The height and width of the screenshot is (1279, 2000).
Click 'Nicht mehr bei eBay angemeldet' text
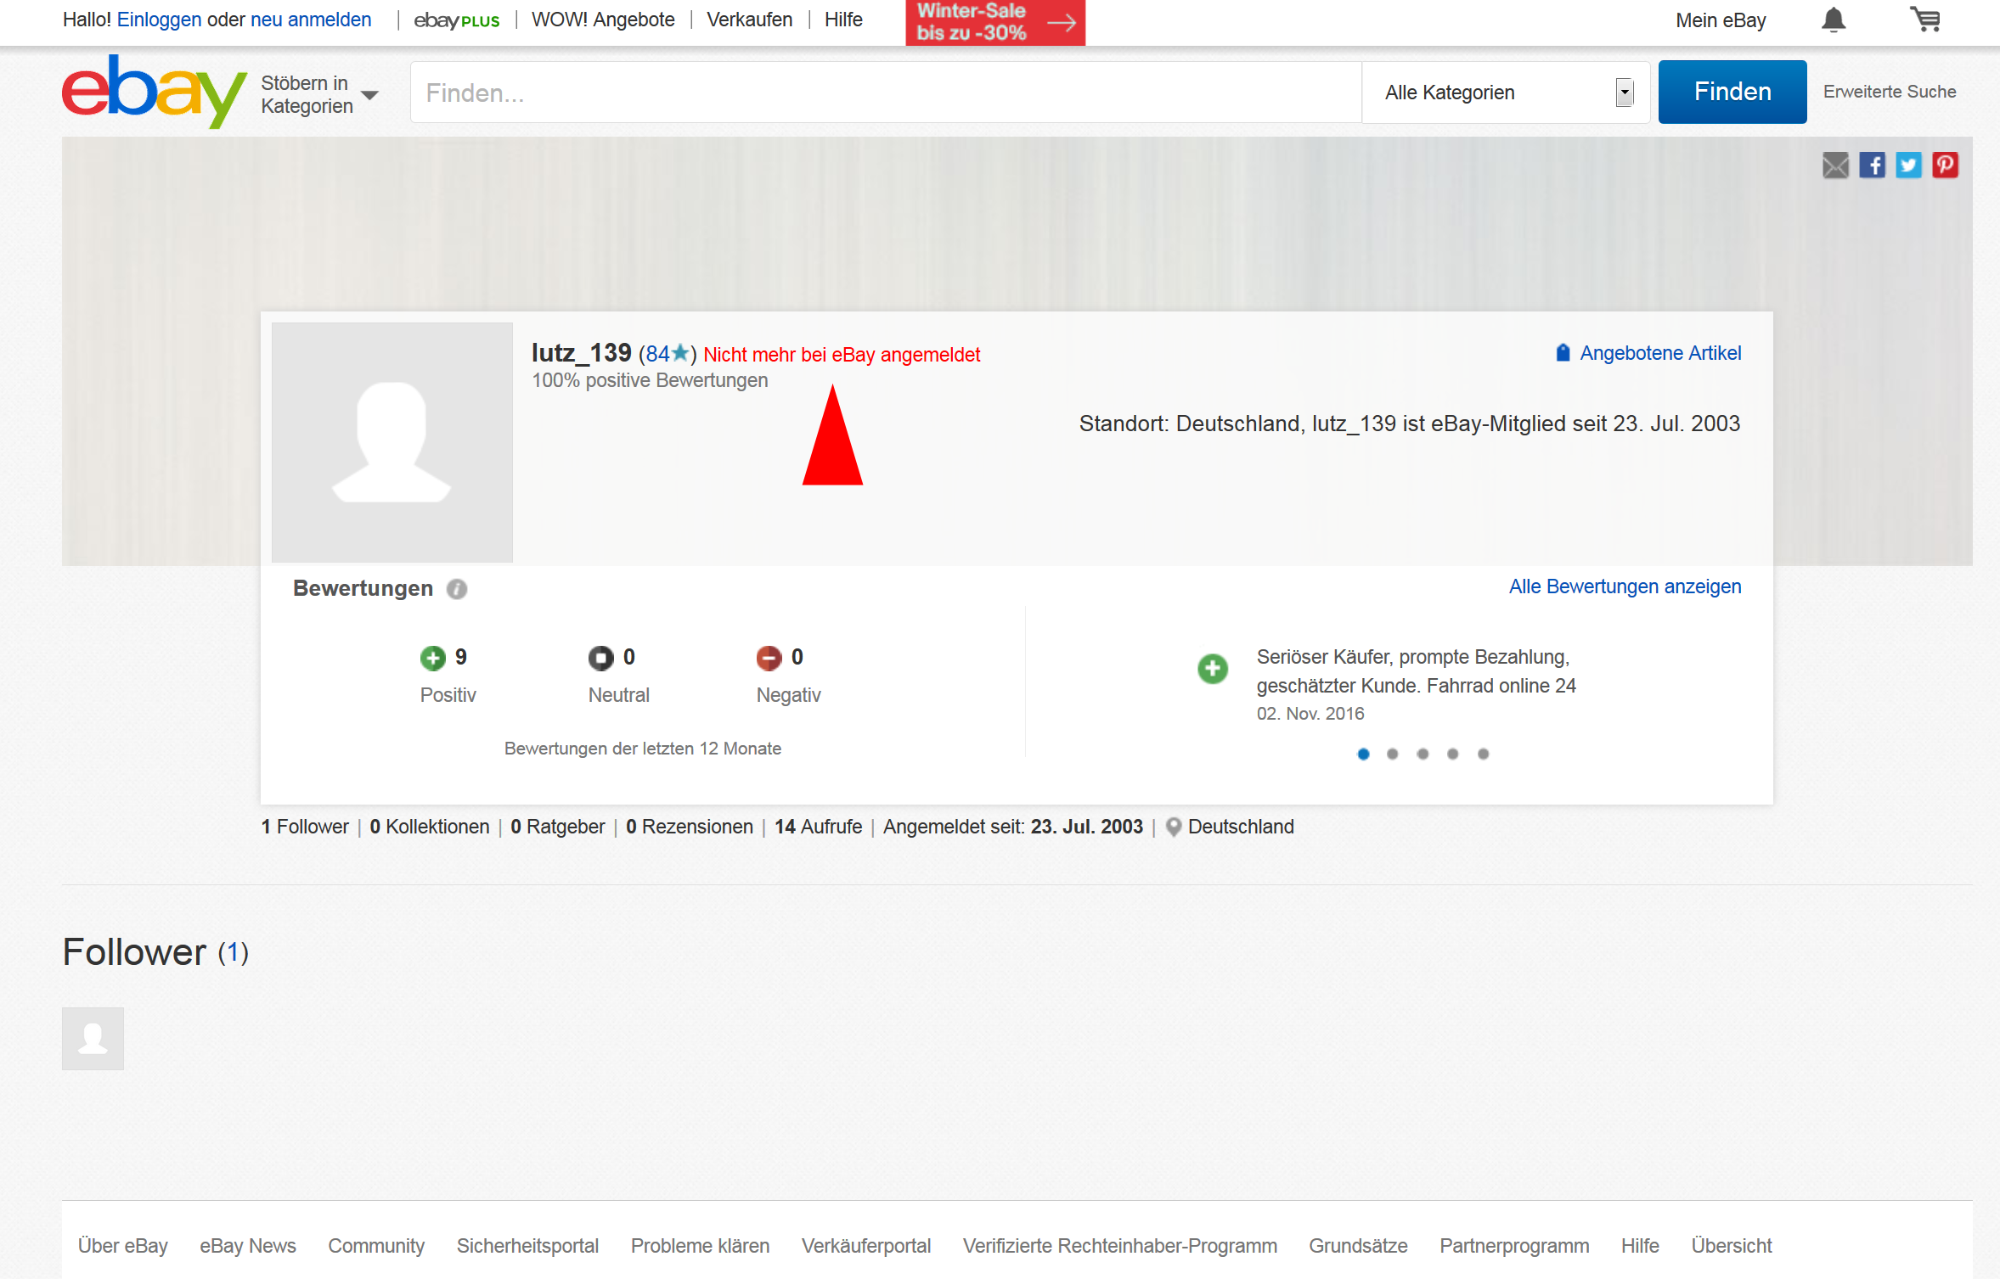point(842,355)
